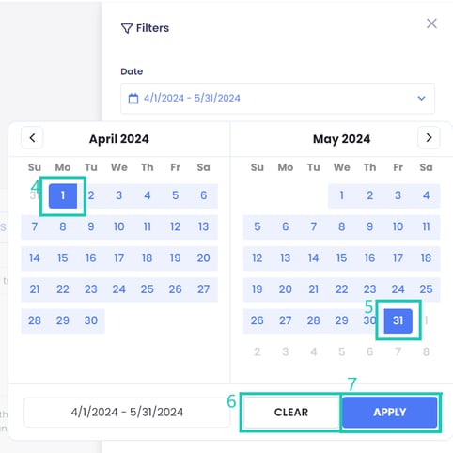Image resolution: width=453 pixels, height=453 pixels.
Task: Pick May 10 in the calendar
Action: [x=398, y=226]
